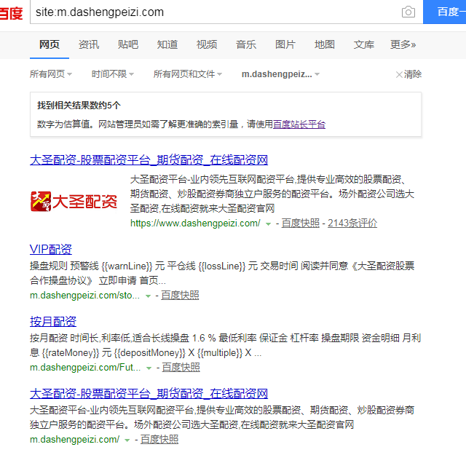Switch to the 资讯 tab
The height and width of the screenshot is (455, 466).
click(89, 44)
